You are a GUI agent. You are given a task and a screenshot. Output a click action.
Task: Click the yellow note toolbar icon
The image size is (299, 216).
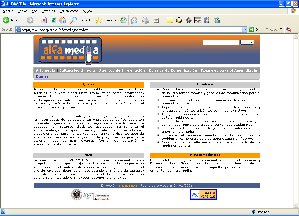(x=170, y=20)
